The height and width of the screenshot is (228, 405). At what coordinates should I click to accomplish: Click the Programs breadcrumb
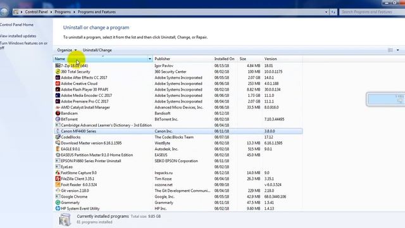[63, 12]
